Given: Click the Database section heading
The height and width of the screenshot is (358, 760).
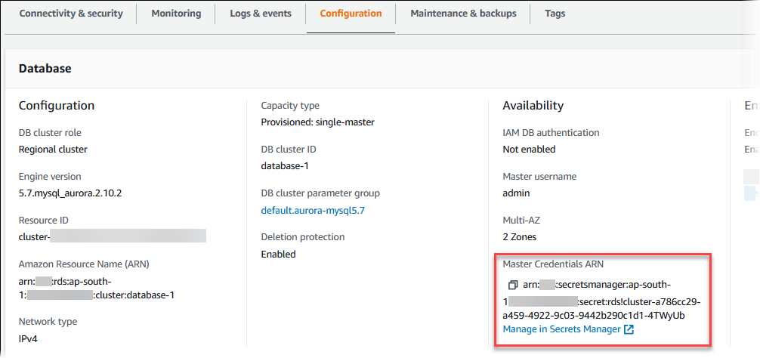Looking at the screenshot, I should click(x=45, y=69).
